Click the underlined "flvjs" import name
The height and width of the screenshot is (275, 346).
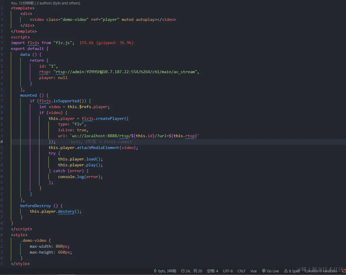(x=33, y=43)
